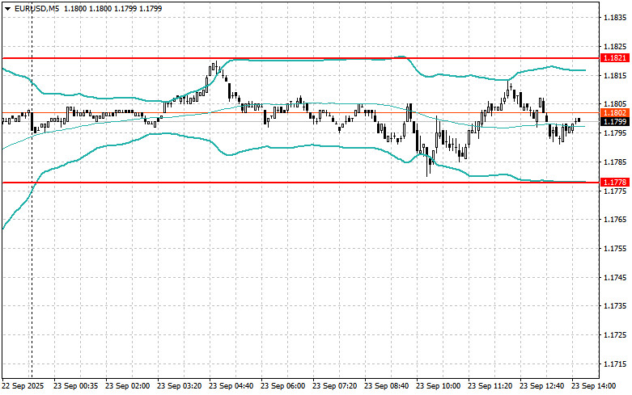Select the orange 1.1802 price level label

click(x=615, y=113)
